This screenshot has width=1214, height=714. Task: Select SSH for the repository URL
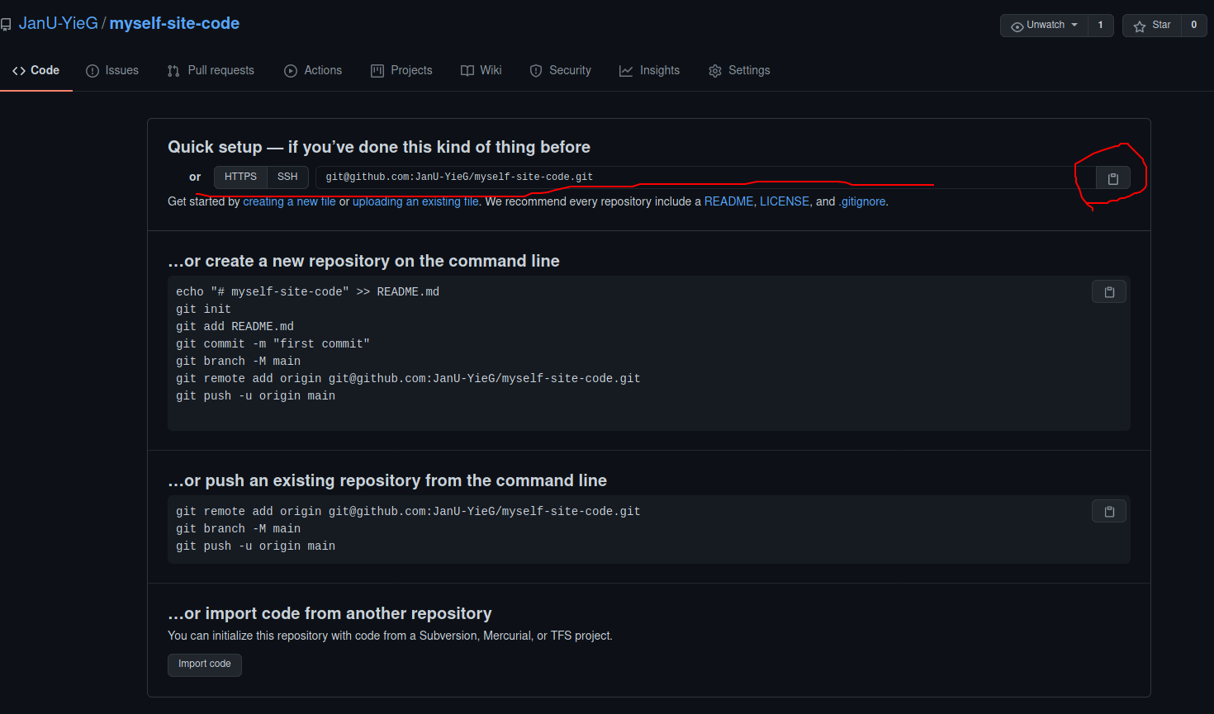click(287, 176)
